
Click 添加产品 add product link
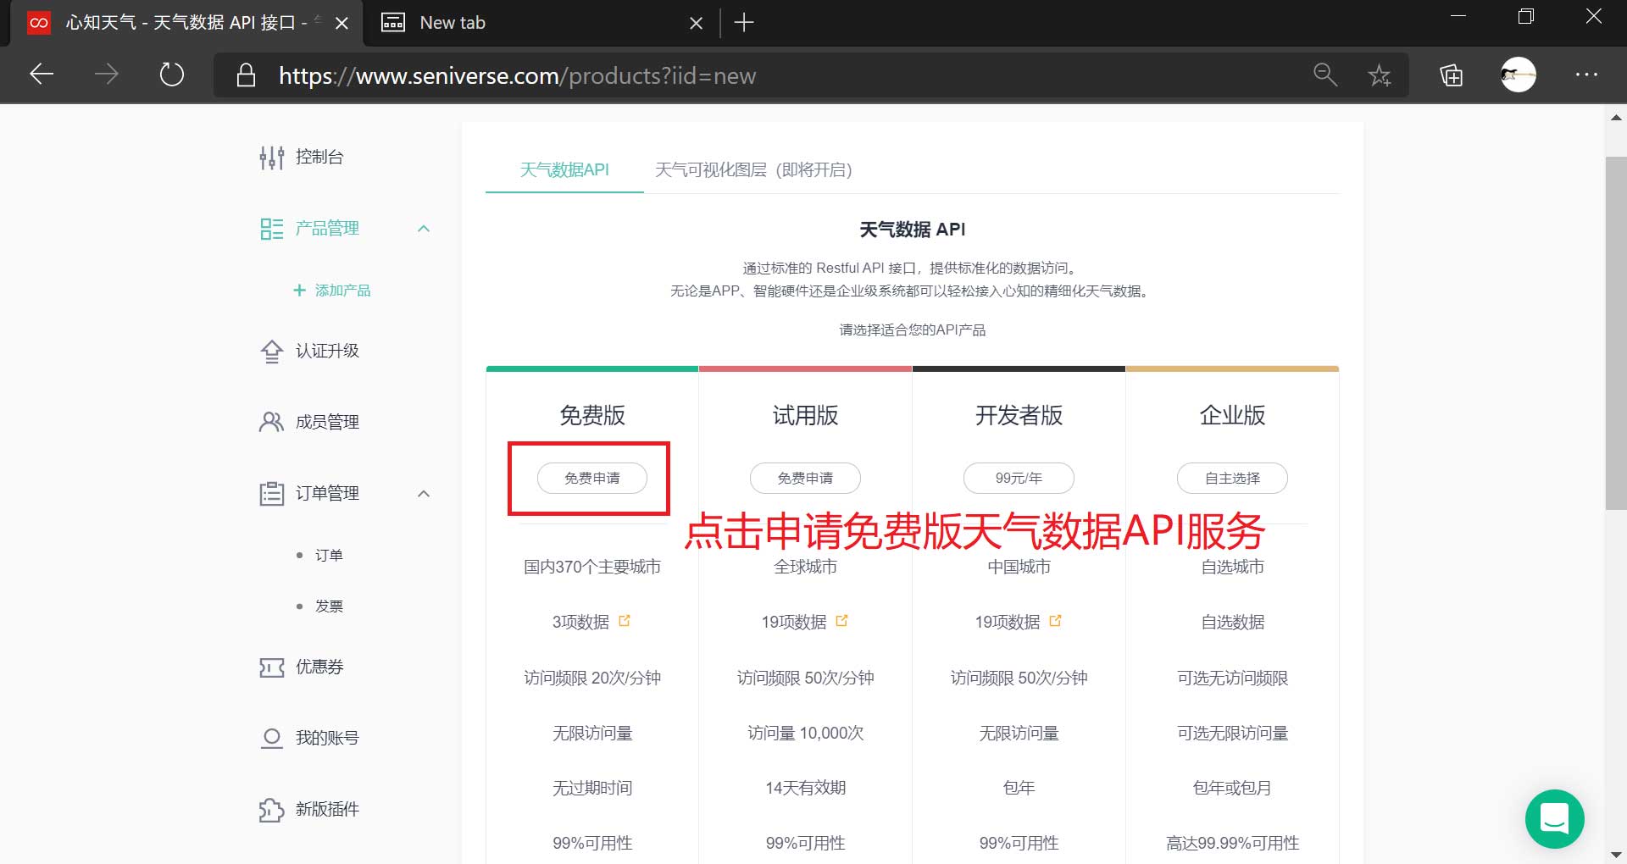[332, 291]
